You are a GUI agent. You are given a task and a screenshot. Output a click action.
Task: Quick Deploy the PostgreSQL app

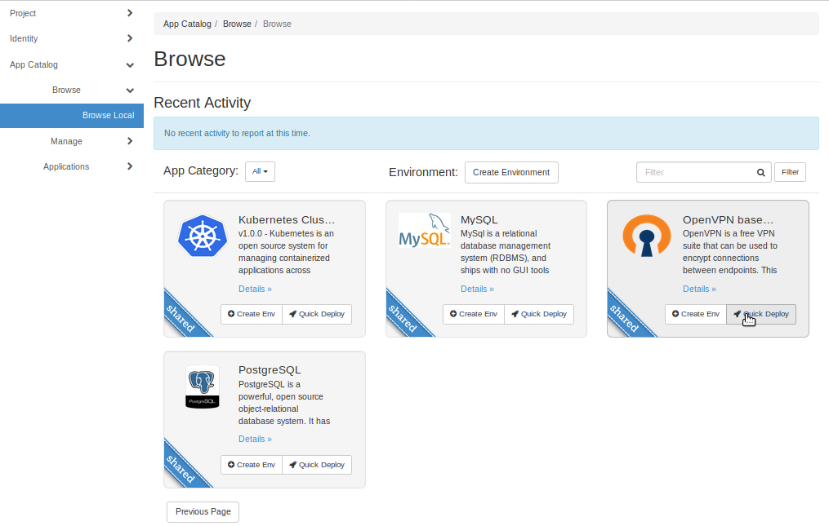(317, 465)
